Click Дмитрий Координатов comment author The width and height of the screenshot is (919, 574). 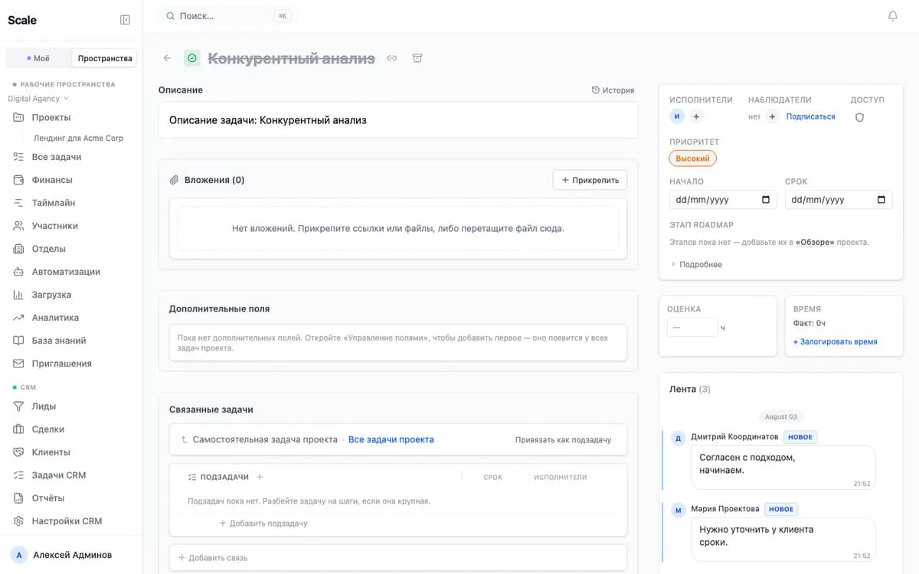[734, 437]
